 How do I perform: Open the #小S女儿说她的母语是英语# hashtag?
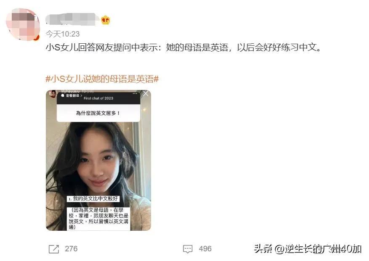pyautogui.click(x=102, y=79)
